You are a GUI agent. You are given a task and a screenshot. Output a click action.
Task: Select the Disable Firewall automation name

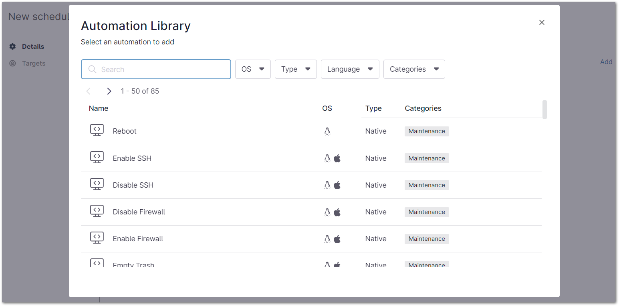(139, 212)
